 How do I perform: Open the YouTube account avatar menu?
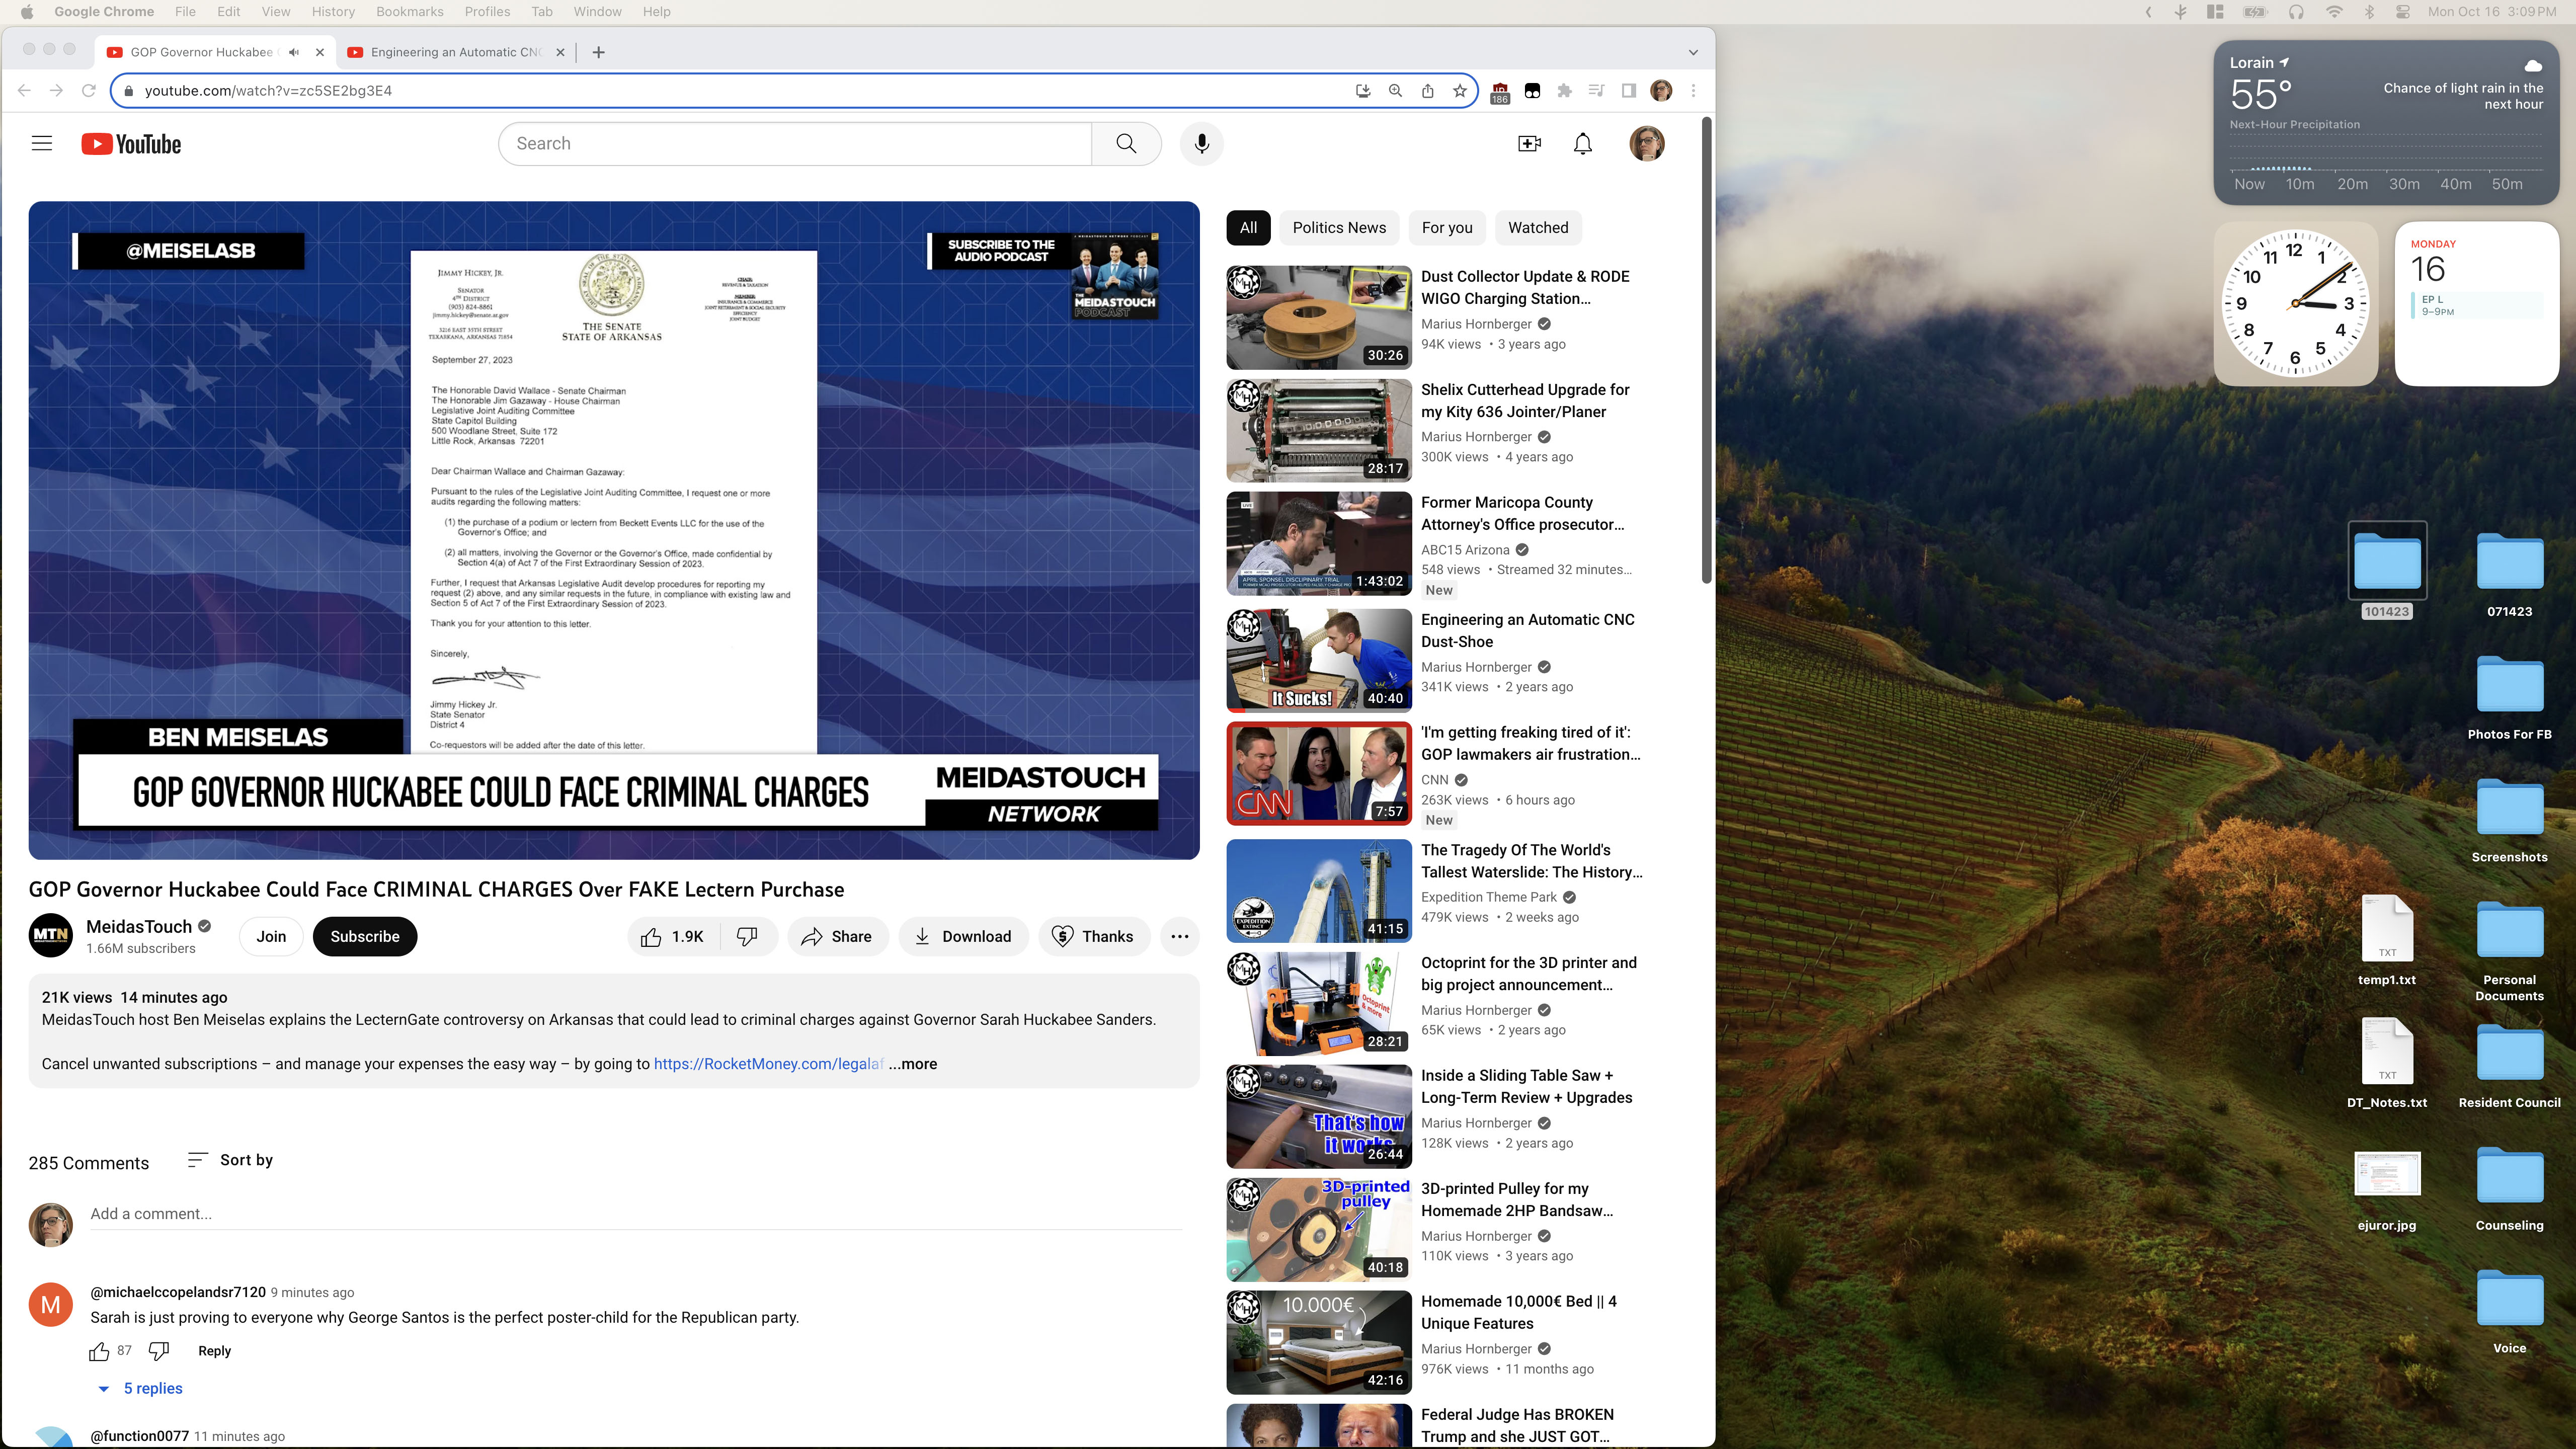tap(1646, 144)
